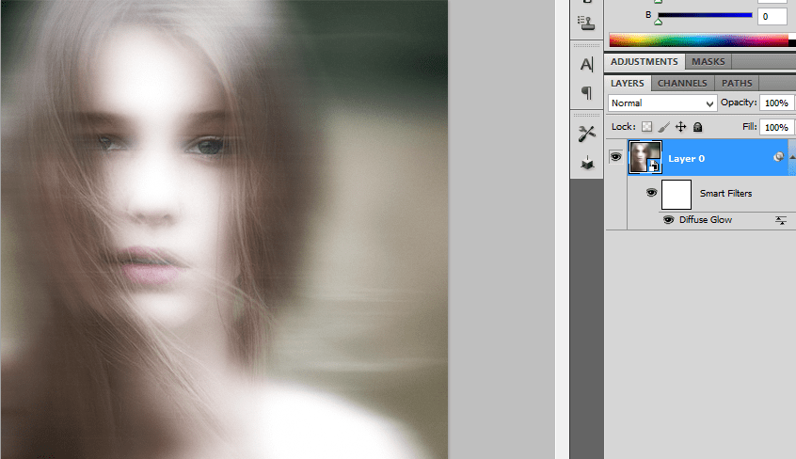
Task: Toggle Smart Filters visibility eye
Action: (x=650, y=193)
